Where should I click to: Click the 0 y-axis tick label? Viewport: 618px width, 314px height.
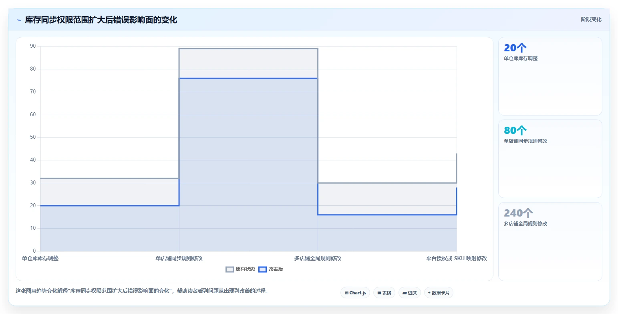click(34, 251)
